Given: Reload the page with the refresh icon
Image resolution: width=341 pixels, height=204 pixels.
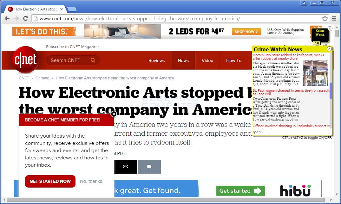Looking at the screenshot, I should point(25,18).
